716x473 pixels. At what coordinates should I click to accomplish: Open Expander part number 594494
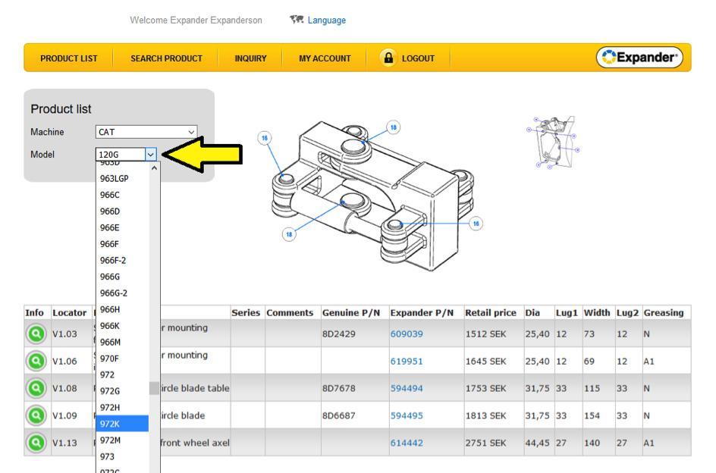pos(407,388)
